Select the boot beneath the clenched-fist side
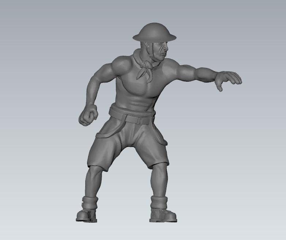Viewport: 286px width, 240px height. (x=87, y=214)
